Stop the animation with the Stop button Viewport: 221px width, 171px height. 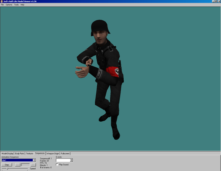(7, 165)
